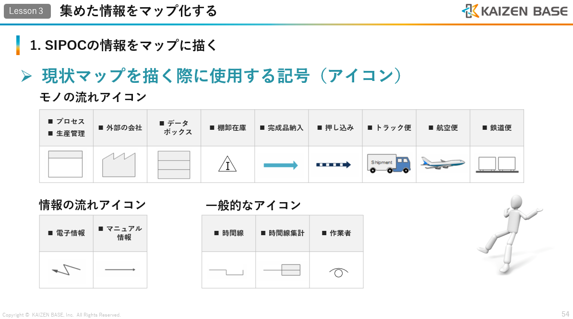Select the airplane air-freight icon
Screen dimensions: 573x319
coord(442,163)
